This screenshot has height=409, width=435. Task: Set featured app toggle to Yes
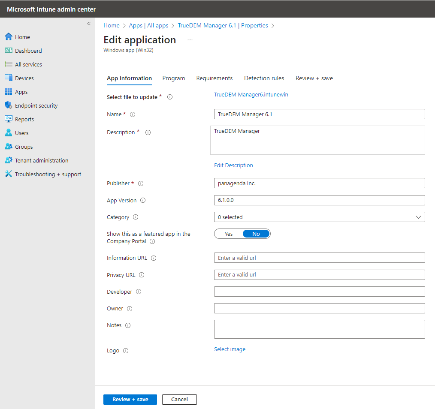pyautogui.click(x=229, y=234)
